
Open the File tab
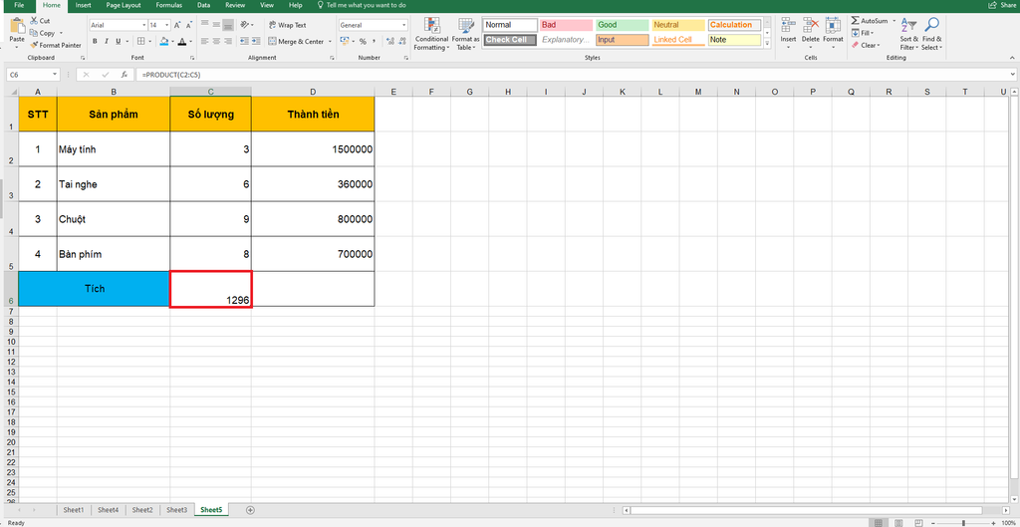click(x=20, y=5)
